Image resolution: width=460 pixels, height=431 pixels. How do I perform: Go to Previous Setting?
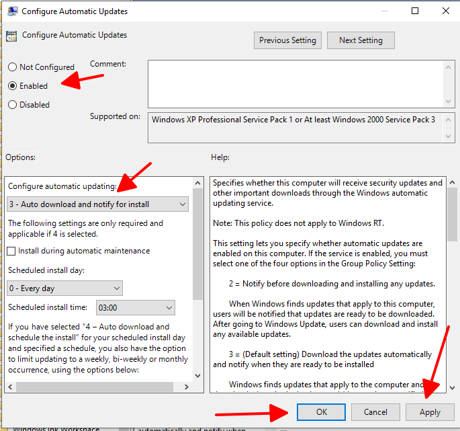pyautogui.click(x=287, y=40)
